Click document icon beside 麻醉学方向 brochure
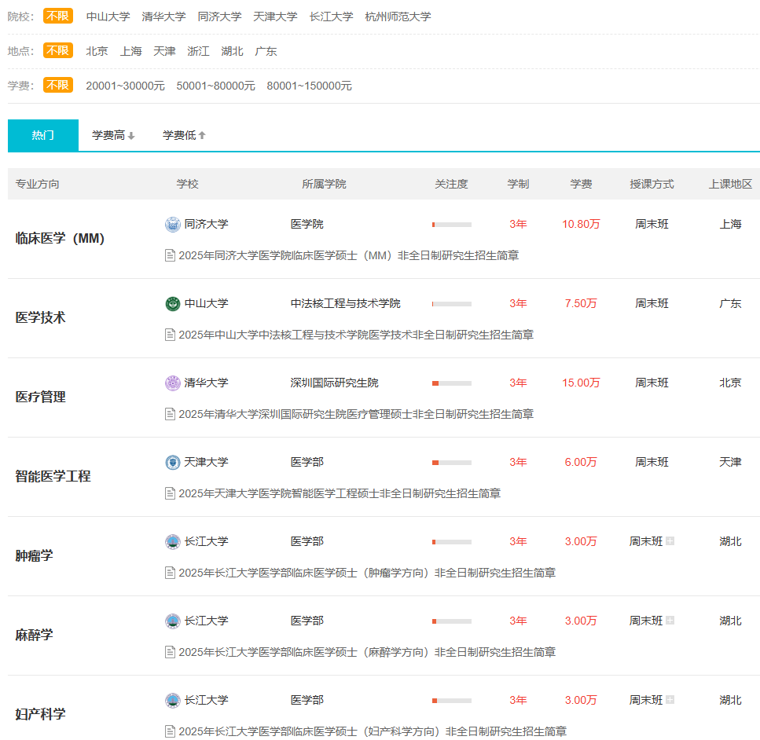Viewport: 760px width, 740px height. pyautogui.click(x=170, y=652)
